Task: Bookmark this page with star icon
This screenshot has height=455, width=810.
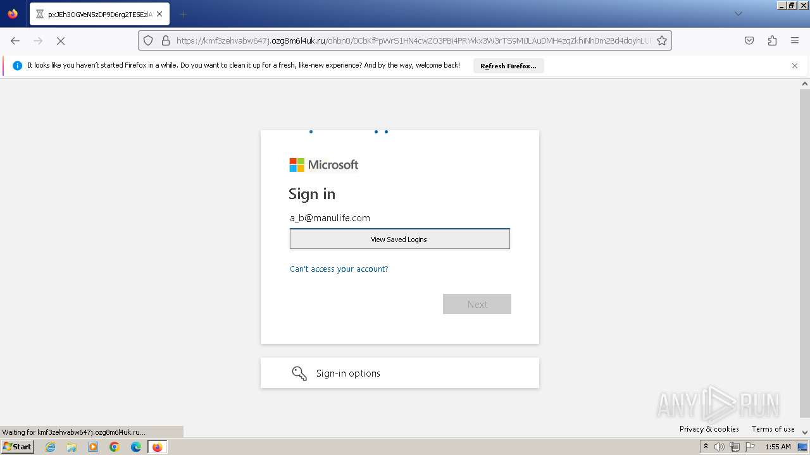Action: pos(662,40)
